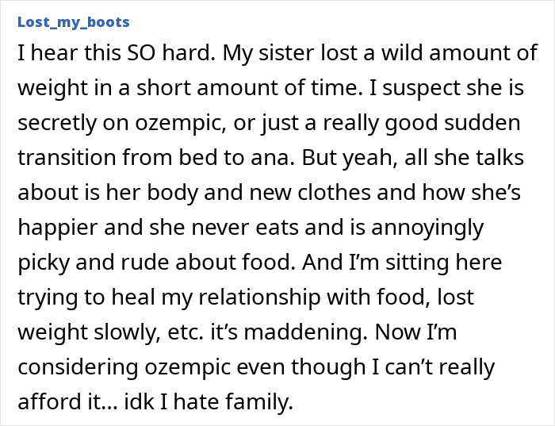555x426 pixels.
Task: Open the Lost_my_boots user profile link
Action: tap(73, 21)
